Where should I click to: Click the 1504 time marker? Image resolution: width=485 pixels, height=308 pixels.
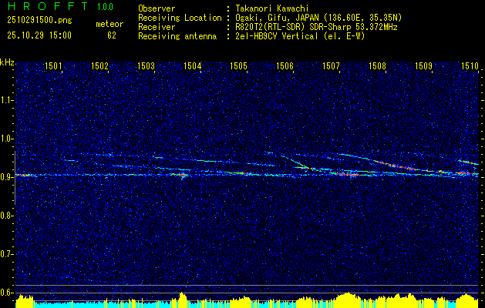coord(193,65)
